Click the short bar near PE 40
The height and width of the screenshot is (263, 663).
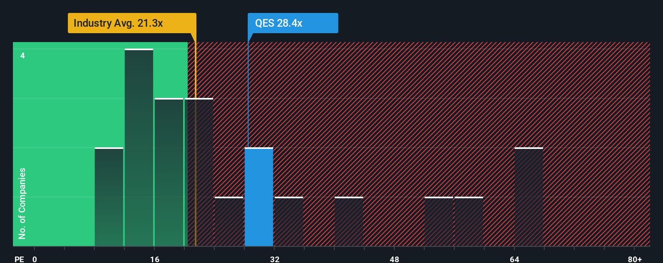pos(349,221)
